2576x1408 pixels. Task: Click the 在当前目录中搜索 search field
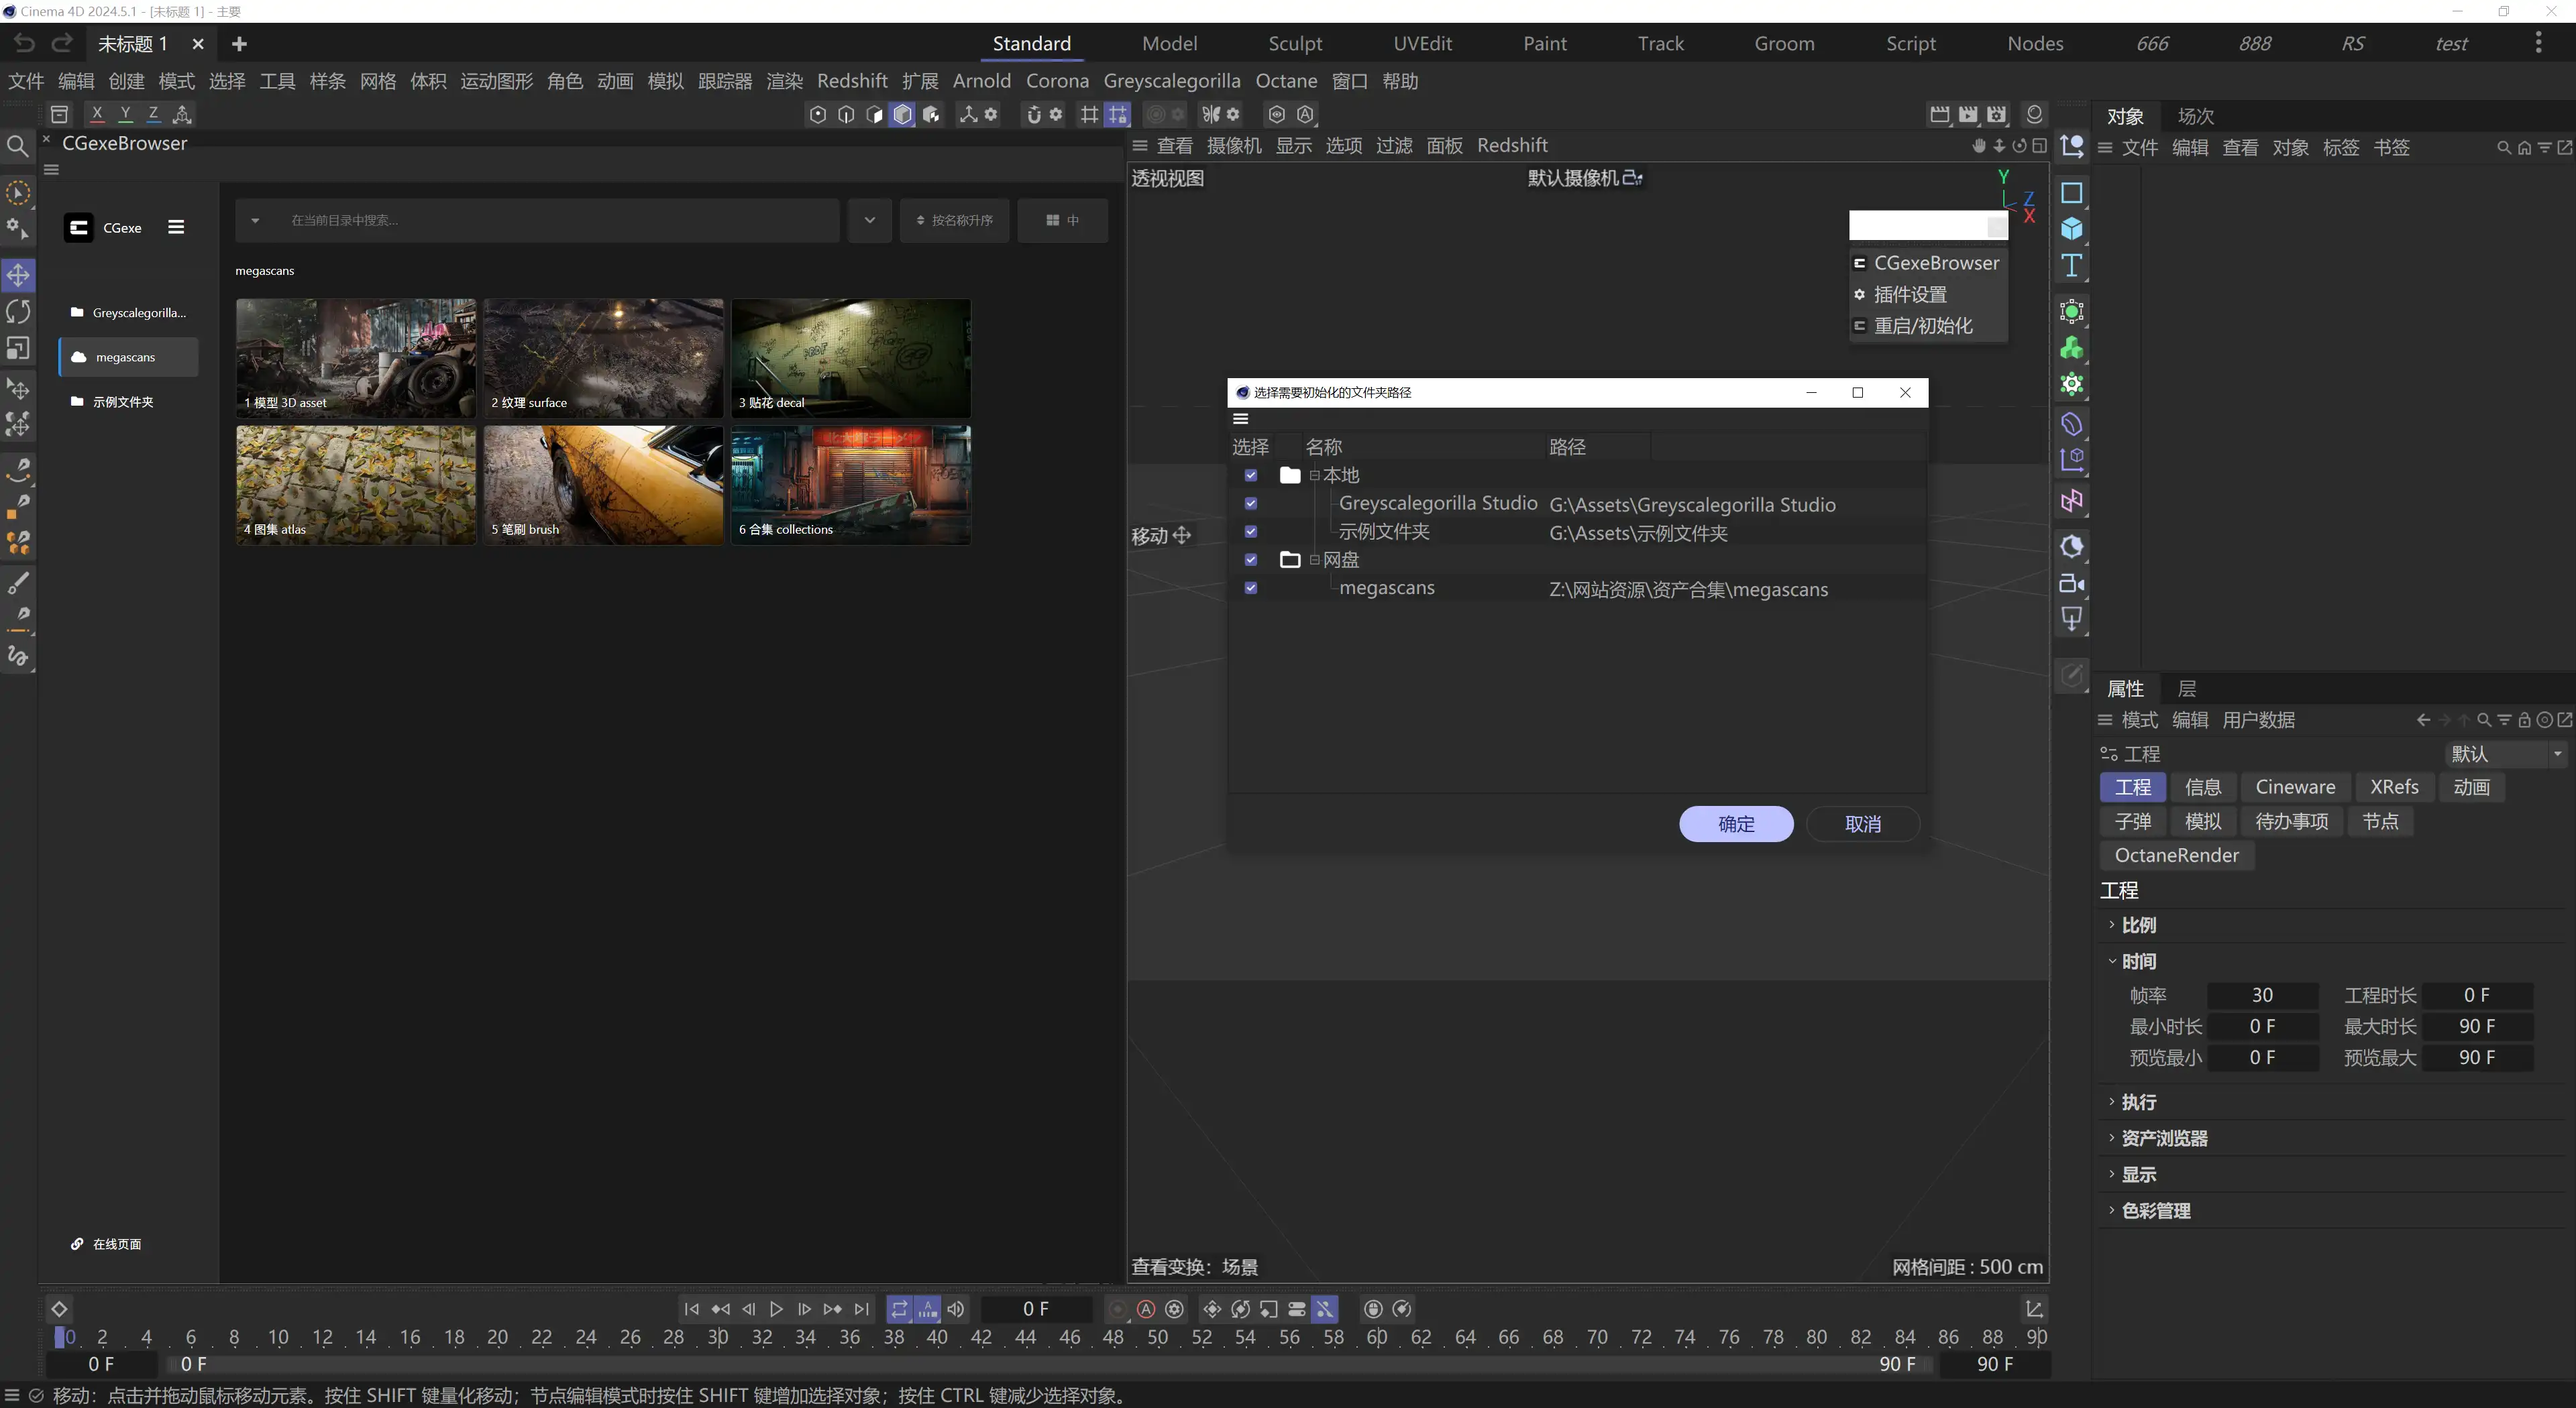(x=537, y=220)
